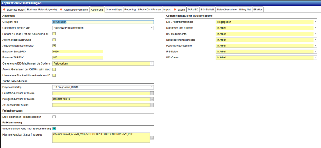Click Baserate SwissDRG input field

[77, 51]
